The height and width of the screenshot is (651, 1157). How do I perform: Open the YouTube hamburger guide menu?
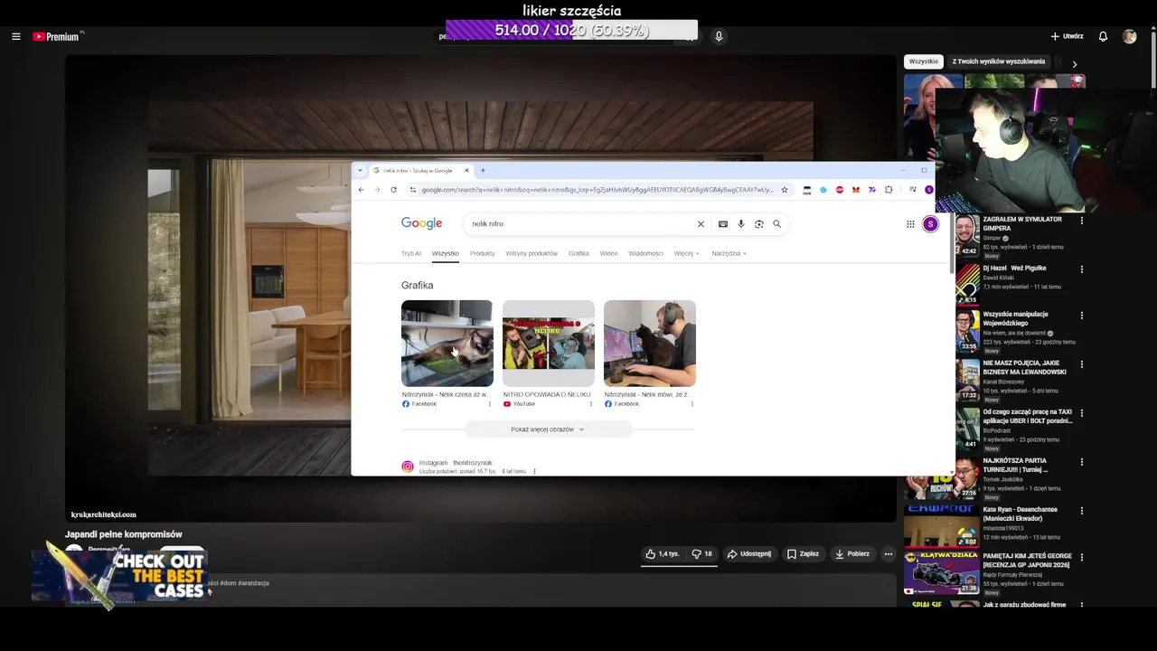coord(16,36)
